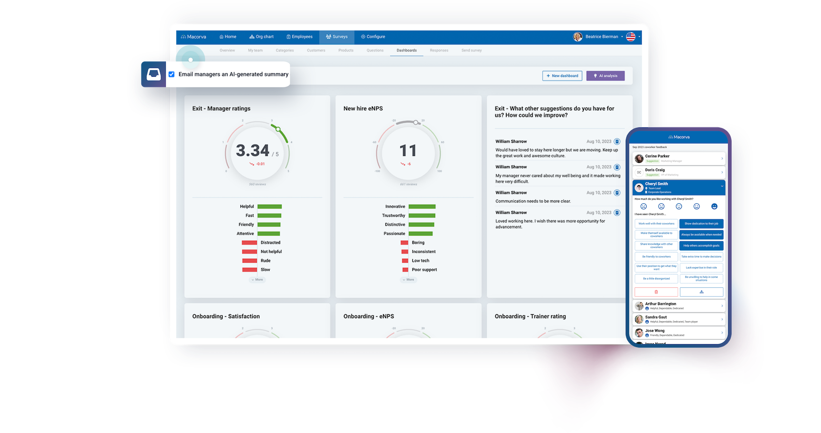
Task: Select the slightly smiling face rating
Action: (x=696, y=207)
